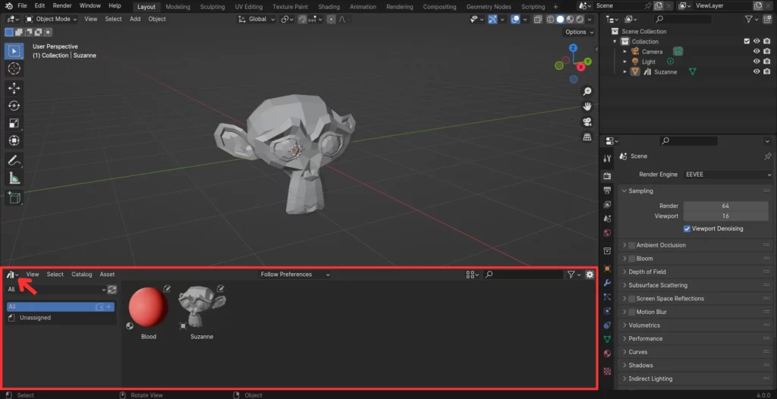Pin the Scene properties panel
The width and height of the screenshot is (777, 399).
coord(768,156)
